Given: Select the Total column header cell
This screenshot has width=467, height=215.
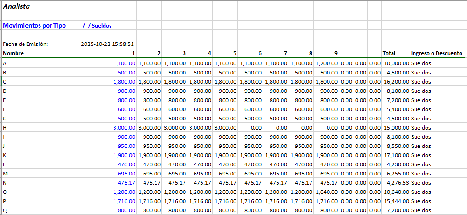Looking at the screenshot, I should click(389, 53).
